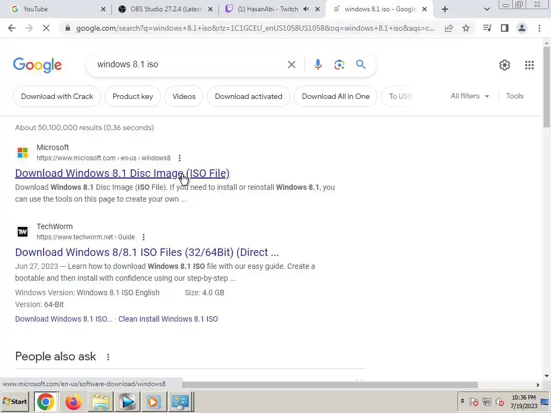Open the Google apps grid
The image size is (551, 413).
(x=529, y=65)
